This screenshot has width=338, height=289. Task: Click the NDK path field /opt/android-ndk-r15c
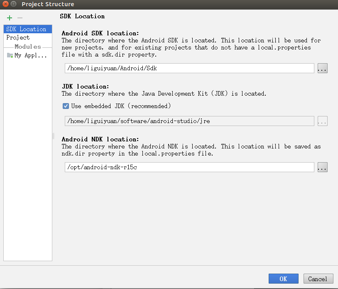pyautogui.click(x=189, y=167)
